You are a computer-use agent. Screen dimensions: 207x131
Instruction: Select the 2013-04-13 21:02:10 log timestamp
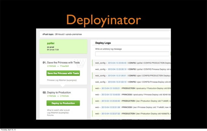tap(117, 82)
